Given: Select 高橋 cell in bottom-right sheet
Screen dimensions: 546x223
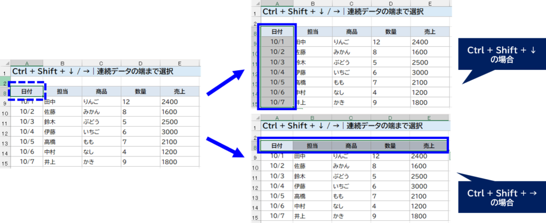Looking at the screenshot, I should tap(312, 196).
